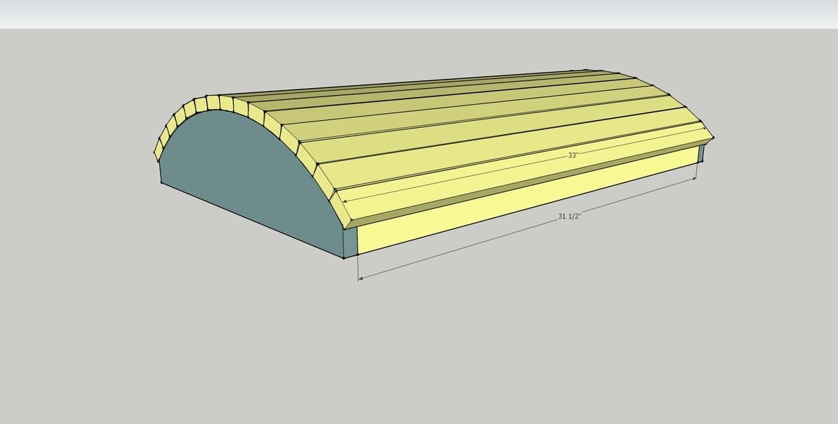This screenshot has width=838, height=424.
Task: Click the small gray end post at front corner
Action: (x=350, y=241)
